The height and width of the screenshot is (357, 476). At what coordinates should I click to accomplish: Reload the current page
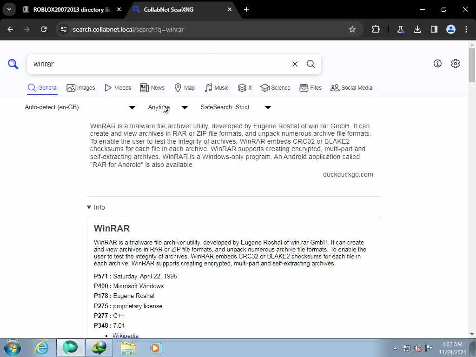pos(44,29)
